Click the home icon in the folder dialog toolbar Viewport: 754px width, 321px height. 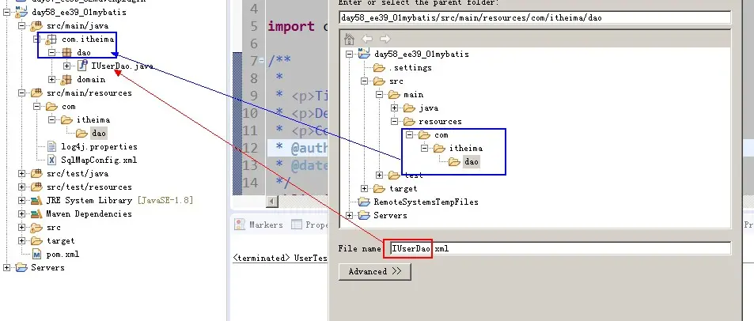pos(350,39)
